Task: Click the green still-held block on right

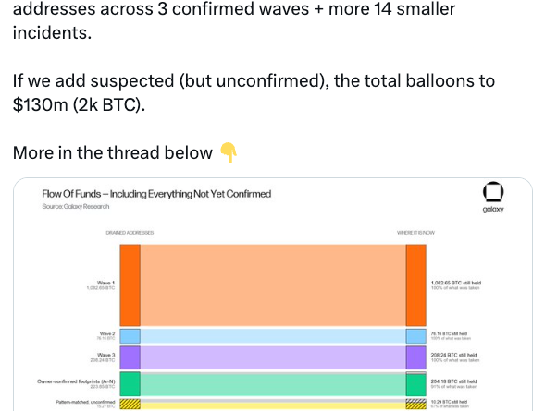Action: pyautogui.click(x=416, y=385)
